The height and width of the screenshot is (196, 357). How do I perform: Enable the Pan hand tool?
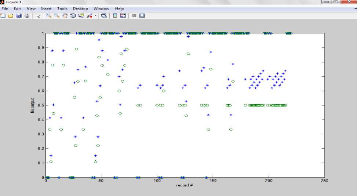point(65,16)
